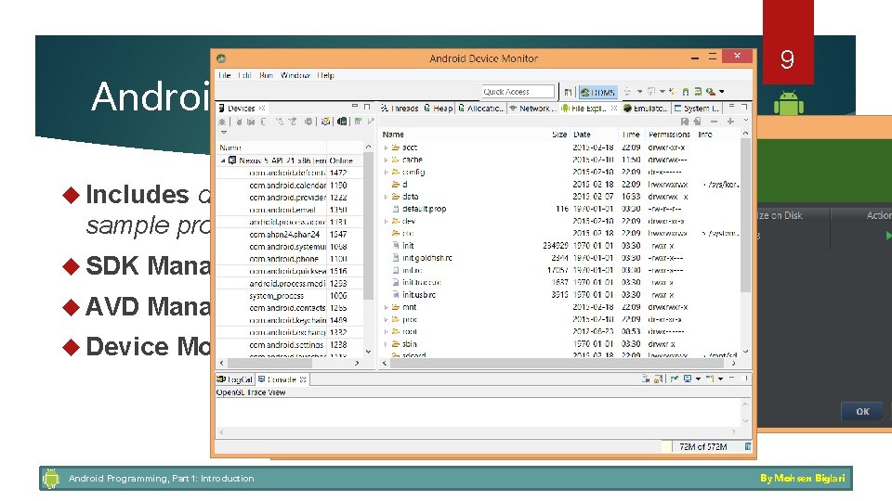Screen dimensions: 892x501
Task: Maximize the Devices panel
Action: (367, 106)
